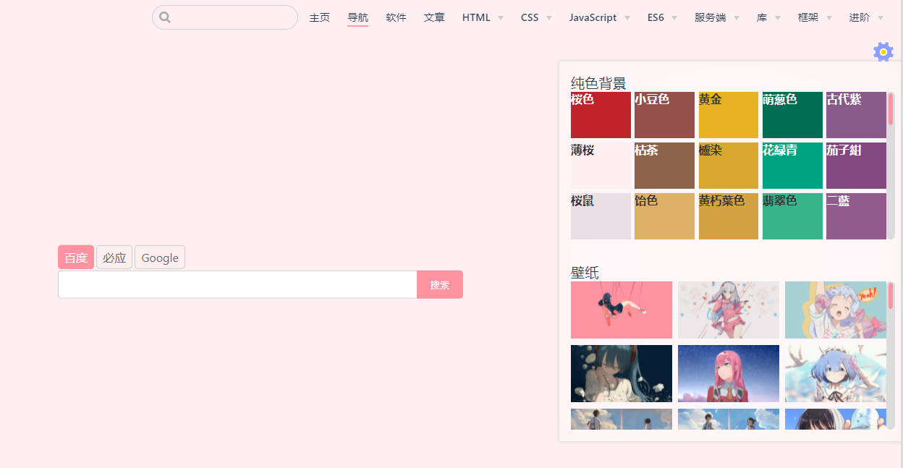Image resolution: width=903 pixels, height=468 pixels.
Task: Expand the 框架 dropdown
Action: (815, 17)
